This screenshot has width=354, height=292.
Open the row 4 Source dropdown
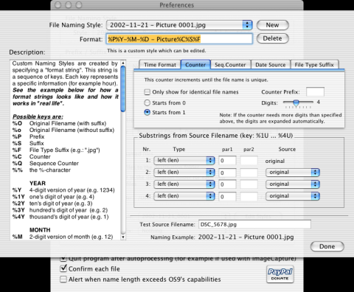(293, 196)
